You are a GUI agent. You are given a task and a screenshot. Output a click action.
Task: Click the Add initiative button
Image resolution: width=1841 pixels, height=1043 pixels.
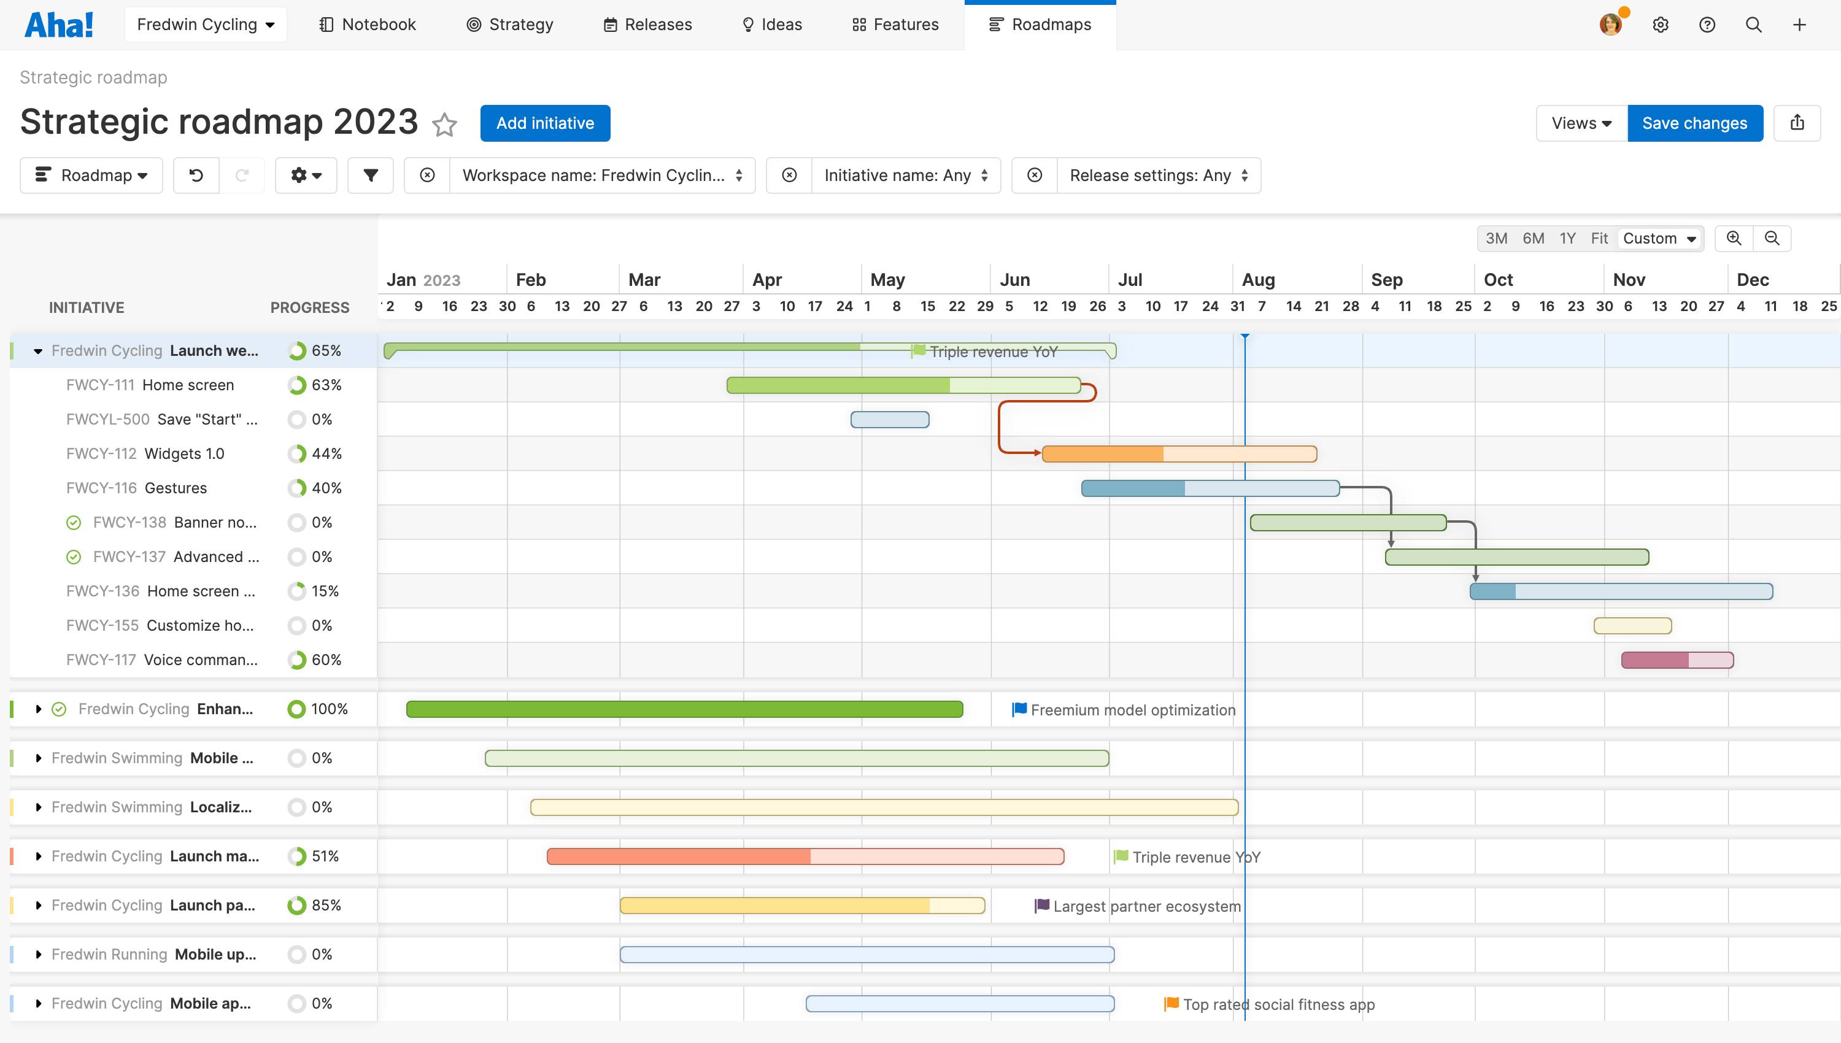tap(545, 123)
